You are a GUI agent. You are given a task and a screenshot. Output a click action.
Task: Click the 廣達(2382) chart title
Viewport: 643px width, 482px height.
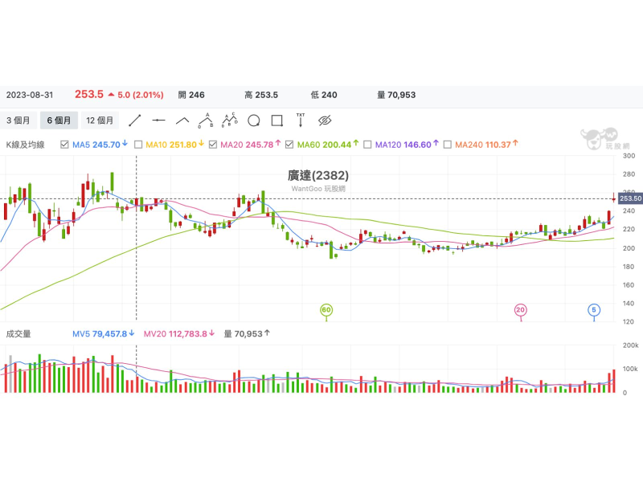(x=318, y=175)
